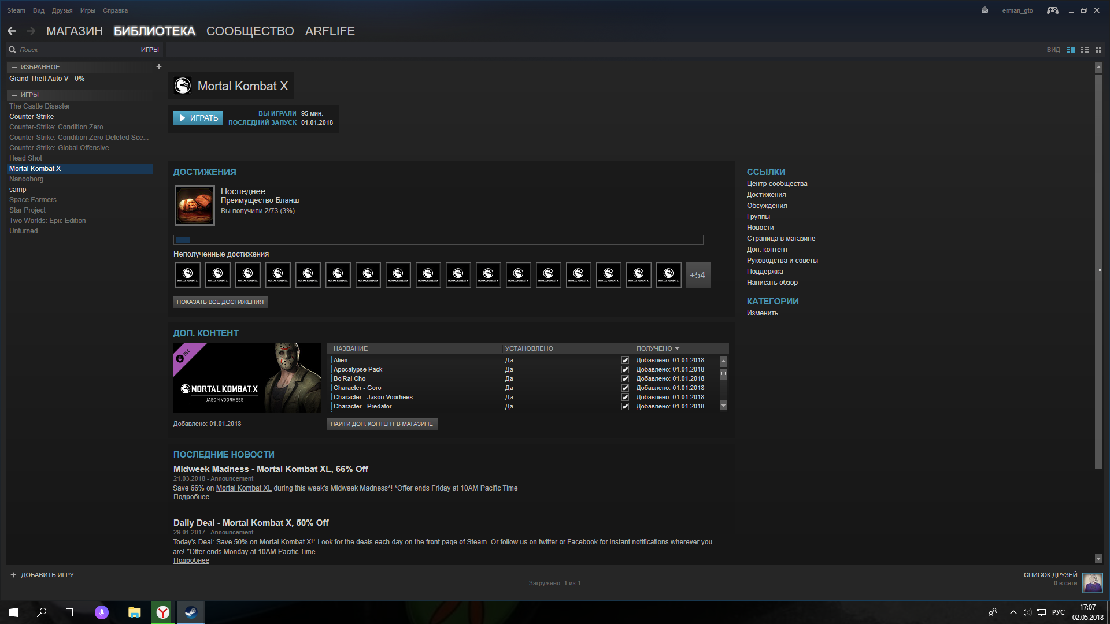The image size is (1110, 624).
Task: Click the latest achievement image
Action: [x=195, y=206]
